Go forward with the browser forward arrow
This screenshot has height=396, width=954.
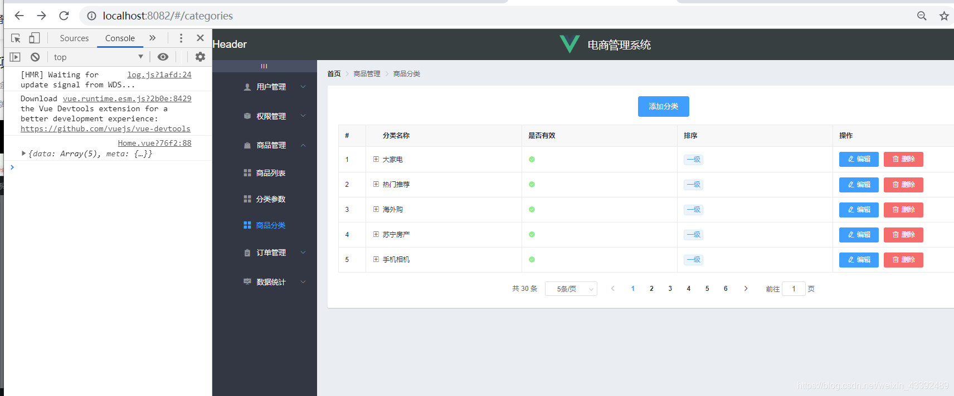point(42,16)
